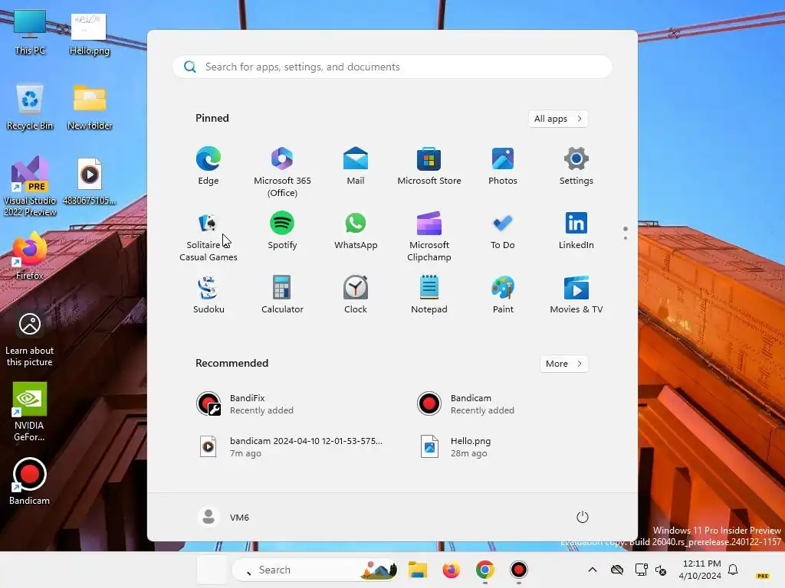785x588 pixels.
Task: Open Settings from pinned apps
Action: click(x=576, y=166)
